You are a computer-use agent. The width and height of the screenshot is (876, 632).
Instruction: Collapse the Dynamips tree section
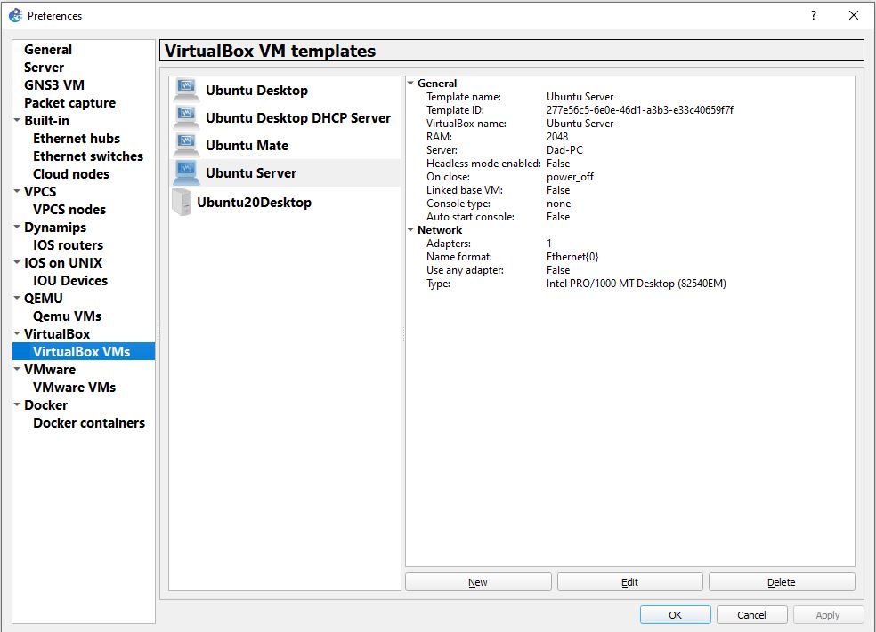[x=17, y=227]
